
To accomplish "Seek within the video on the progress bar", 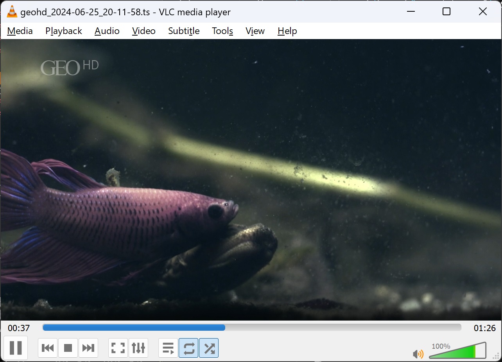I will (252, 328).
